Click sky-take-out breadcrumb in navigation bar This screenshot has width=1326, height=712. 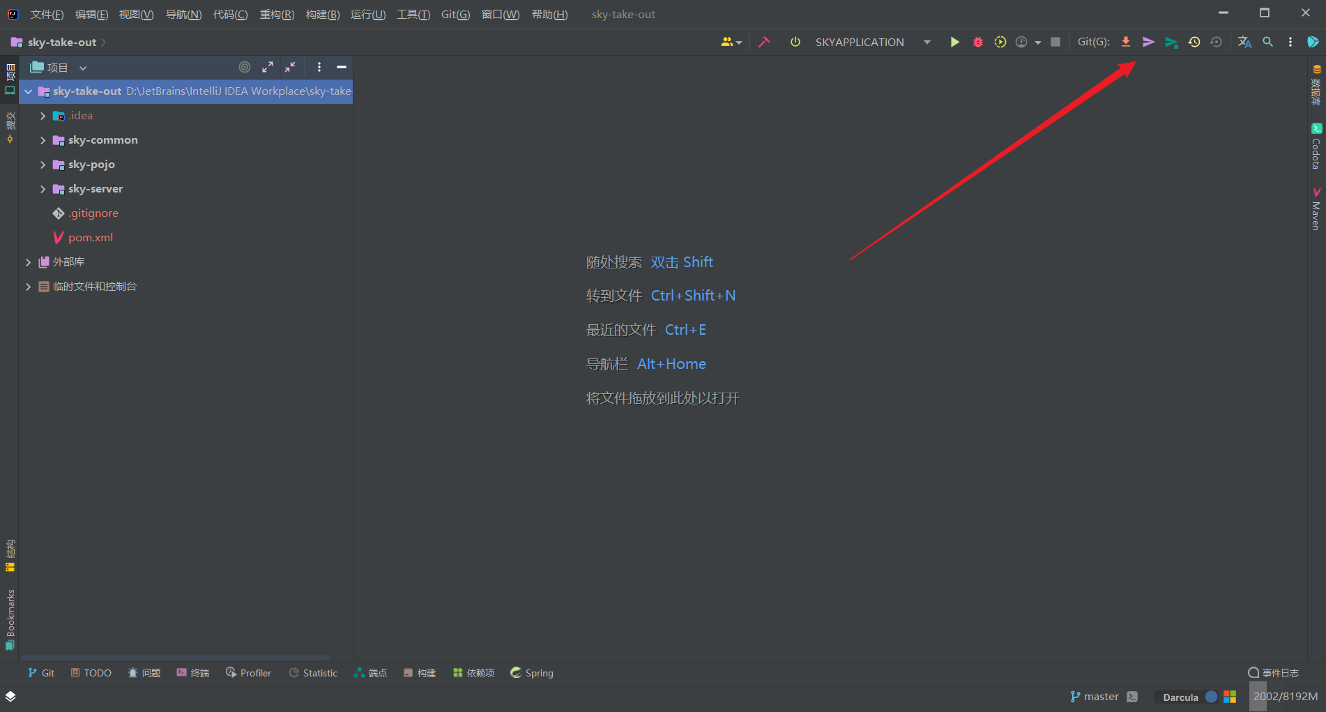click(61, 43)
